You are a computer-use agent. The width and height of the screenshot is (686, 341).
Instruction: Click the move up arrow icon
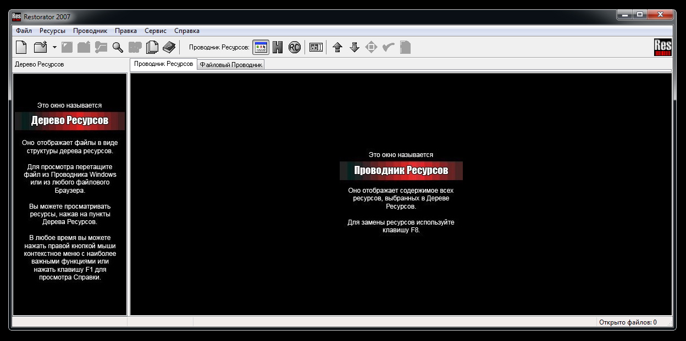[x=338, y=47]
